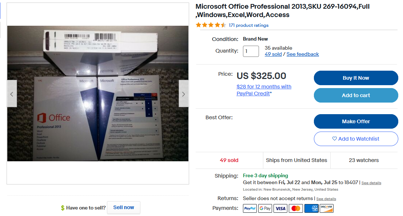The height and width of the screenshot is (216, 403).
Task: Select the Mastercard icon
Action: (296, 208)
